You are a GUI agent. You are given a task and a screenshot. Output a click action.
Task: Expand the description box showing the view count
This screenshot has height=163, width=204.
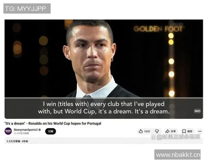(104, 141)
